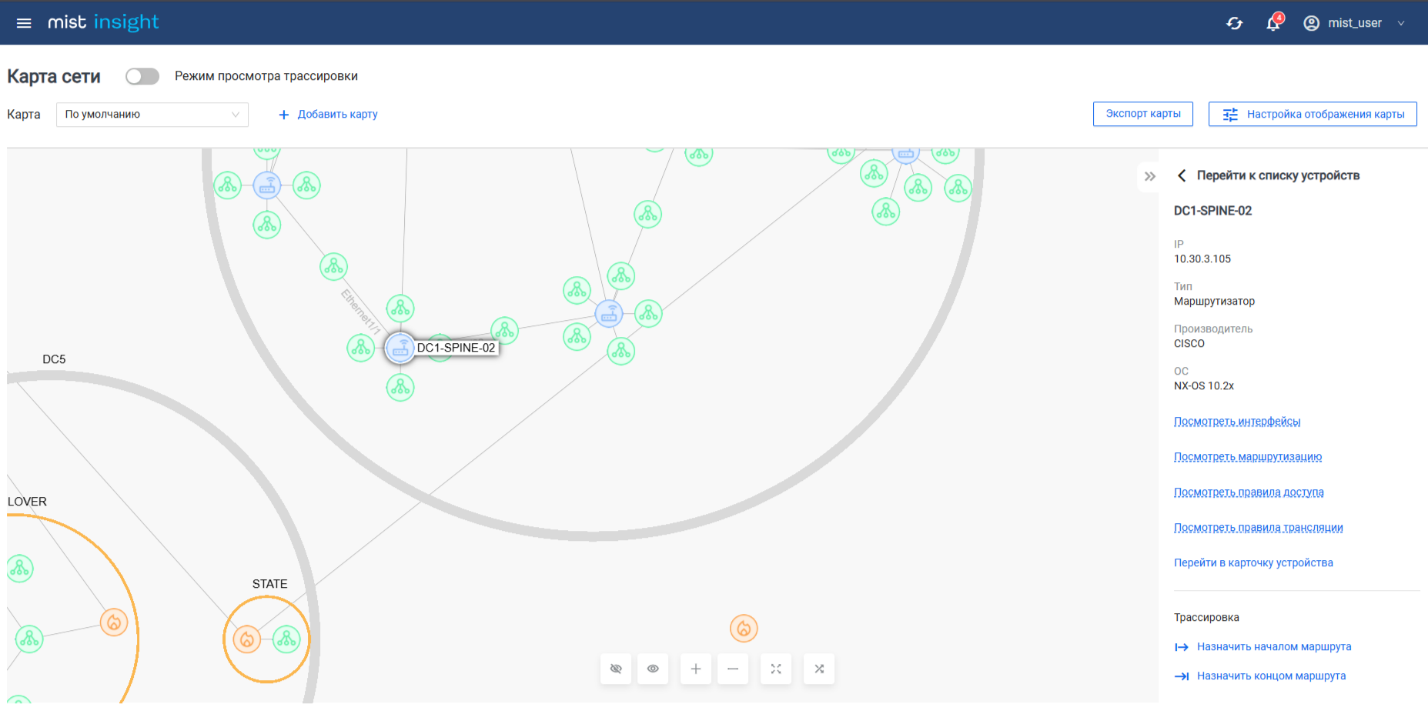Viewport: 1428px width, 714px height.
Task: Click the 'Карта сети' page title
Action: point(54,76)
